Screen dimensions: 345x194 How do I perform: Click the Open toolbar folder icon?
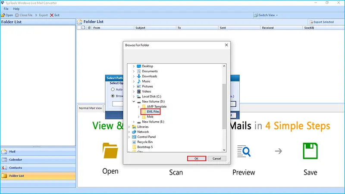tap(3, 15)
